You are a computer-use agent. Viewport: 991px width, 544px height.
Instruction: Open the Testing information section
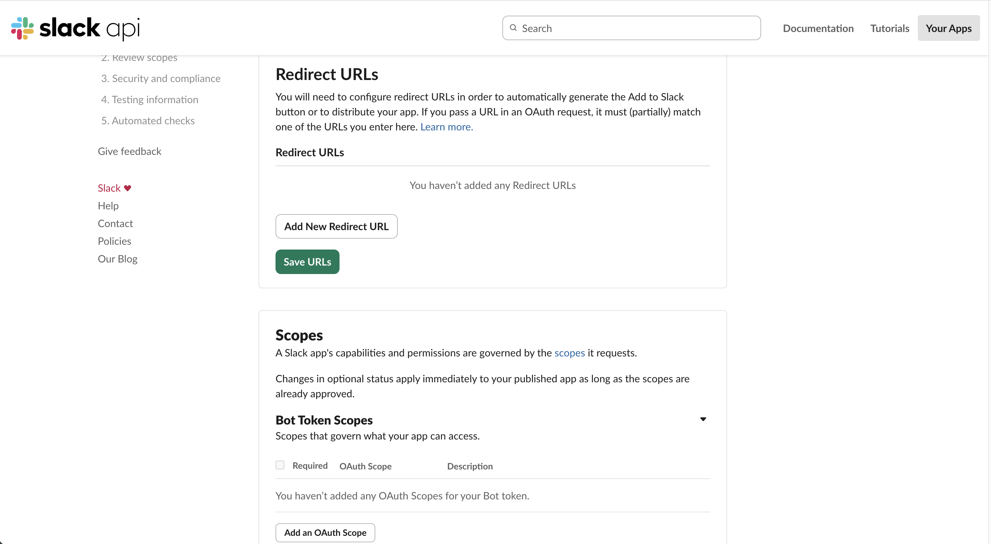tap(150, 99)
